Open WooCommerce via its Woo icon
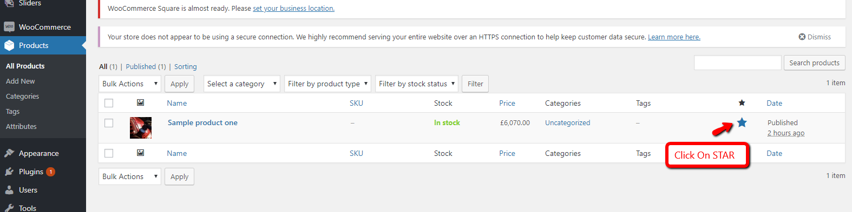Screen dimensions: 852x212 9,27
